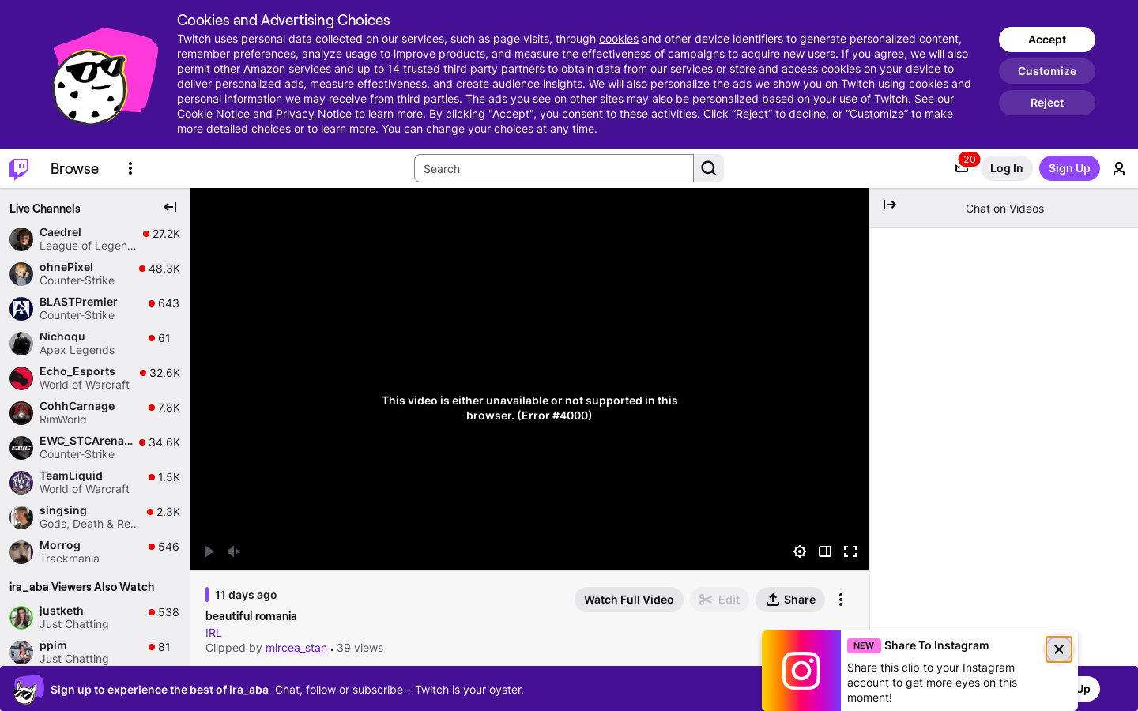
Task: Open the Cookie Notice link
Action: tap(213, 114)
